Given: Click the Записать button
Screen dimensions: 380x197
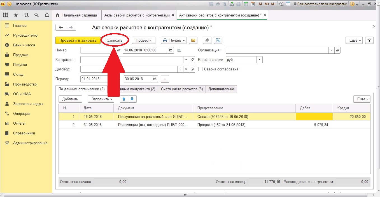Looking at the screenshot, I should click(x=115, y=40).
